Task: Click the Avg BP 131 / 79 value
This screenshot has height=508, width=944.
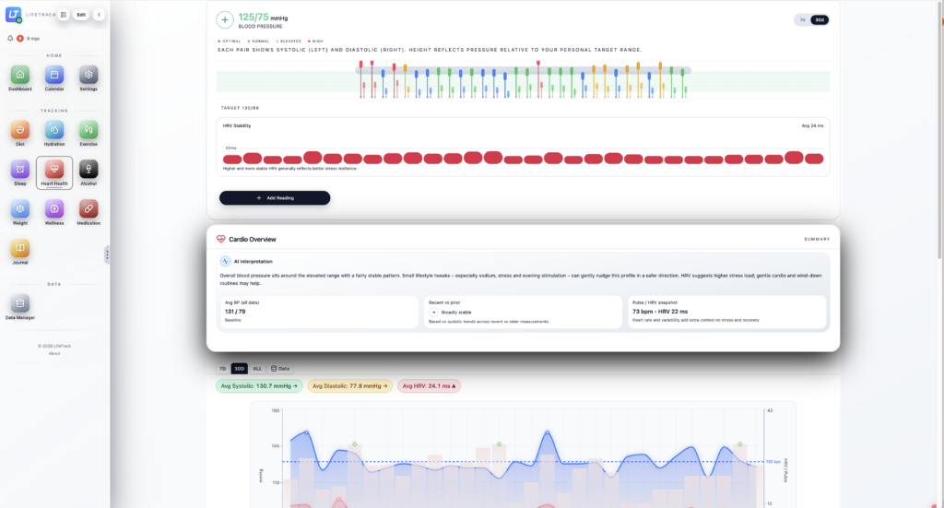Action: [x=235, y=312]
